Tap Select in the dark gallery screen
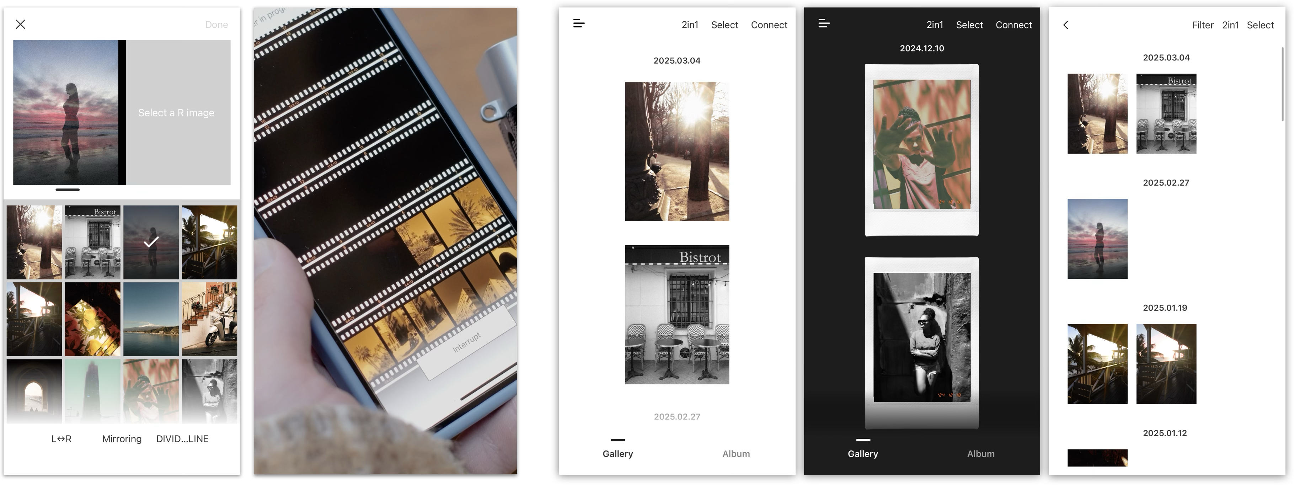Viewport: 1294px width, 485px height. tap(969, 25)
